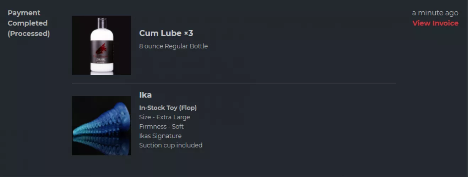
Task: Click the clear cap of the bottle image
Action: [102, 23]
